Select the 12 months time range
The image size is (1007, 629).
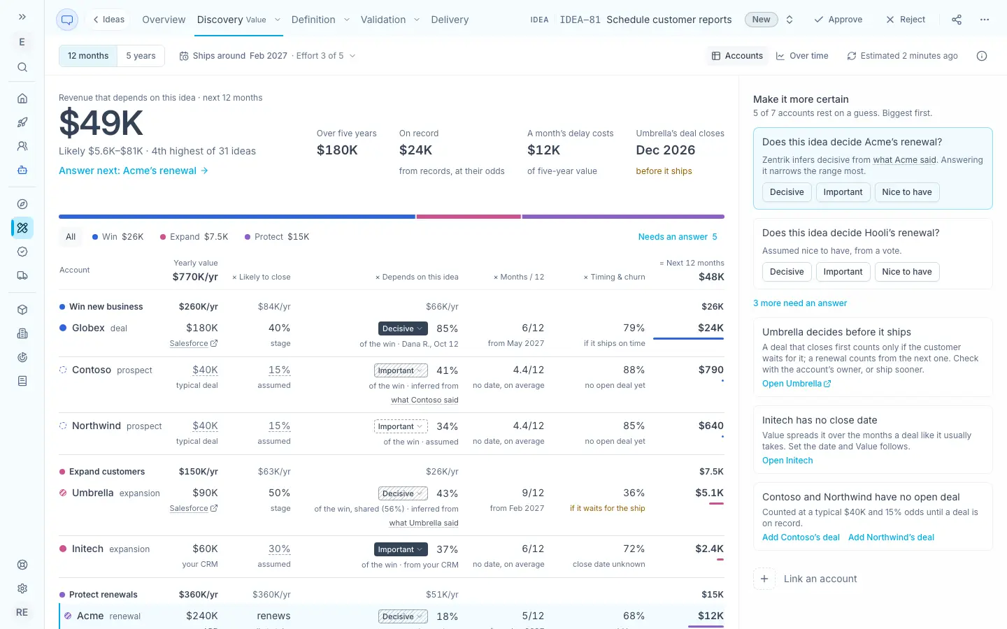tap(88, 56)
